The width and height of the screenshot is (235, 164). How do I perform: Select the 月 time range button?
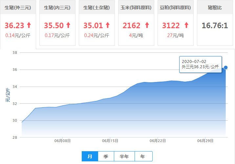tap(90, 156)
